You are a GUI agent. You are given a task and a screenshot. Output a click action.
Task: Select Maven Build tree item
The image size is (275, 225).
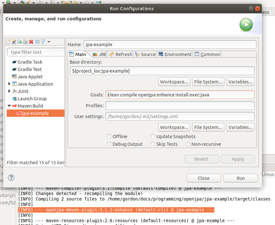pos(27,106)
